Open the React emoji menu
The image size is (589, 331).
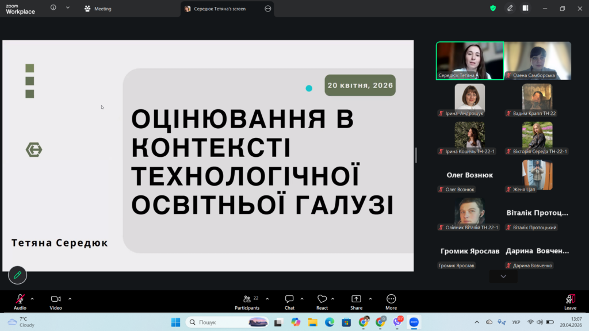pyautogui.click(x=322, y=301)
